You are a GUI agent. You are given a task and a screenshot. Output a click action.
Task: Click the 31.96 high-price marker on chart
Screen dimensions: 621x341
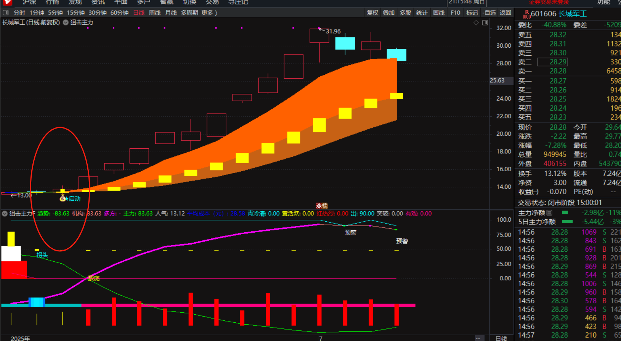click(333, 31)
